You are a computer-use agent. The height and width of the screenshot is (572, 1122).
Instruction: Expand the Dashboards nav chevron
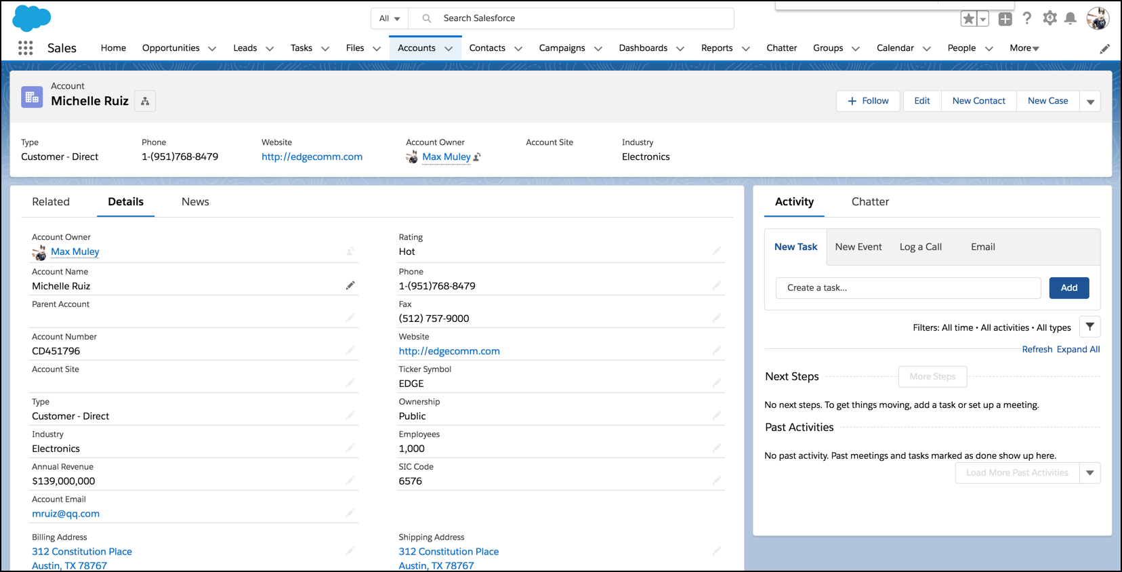click(x=680, y=49)
